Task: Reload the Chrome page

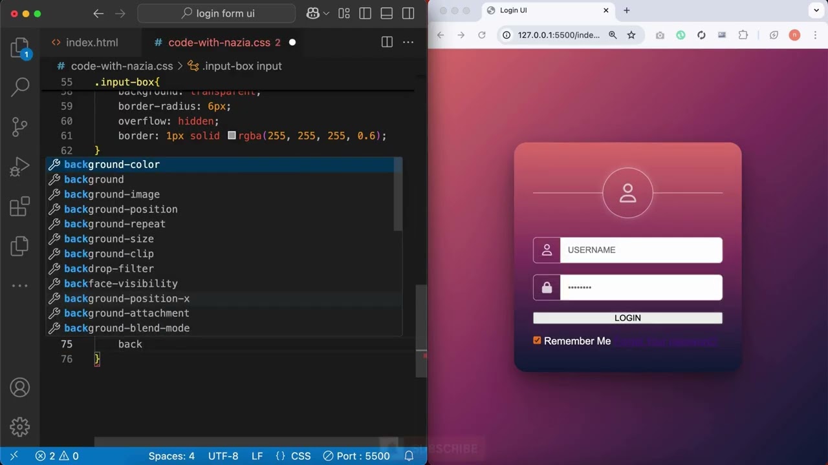Action: (482, 35)
